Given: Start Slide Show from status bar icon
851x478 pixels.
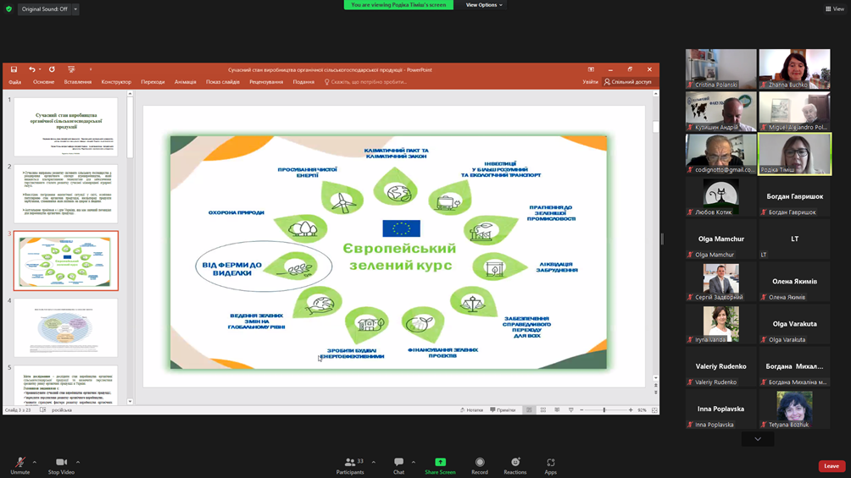Looking at the screenshot, I should click(571, 410).
